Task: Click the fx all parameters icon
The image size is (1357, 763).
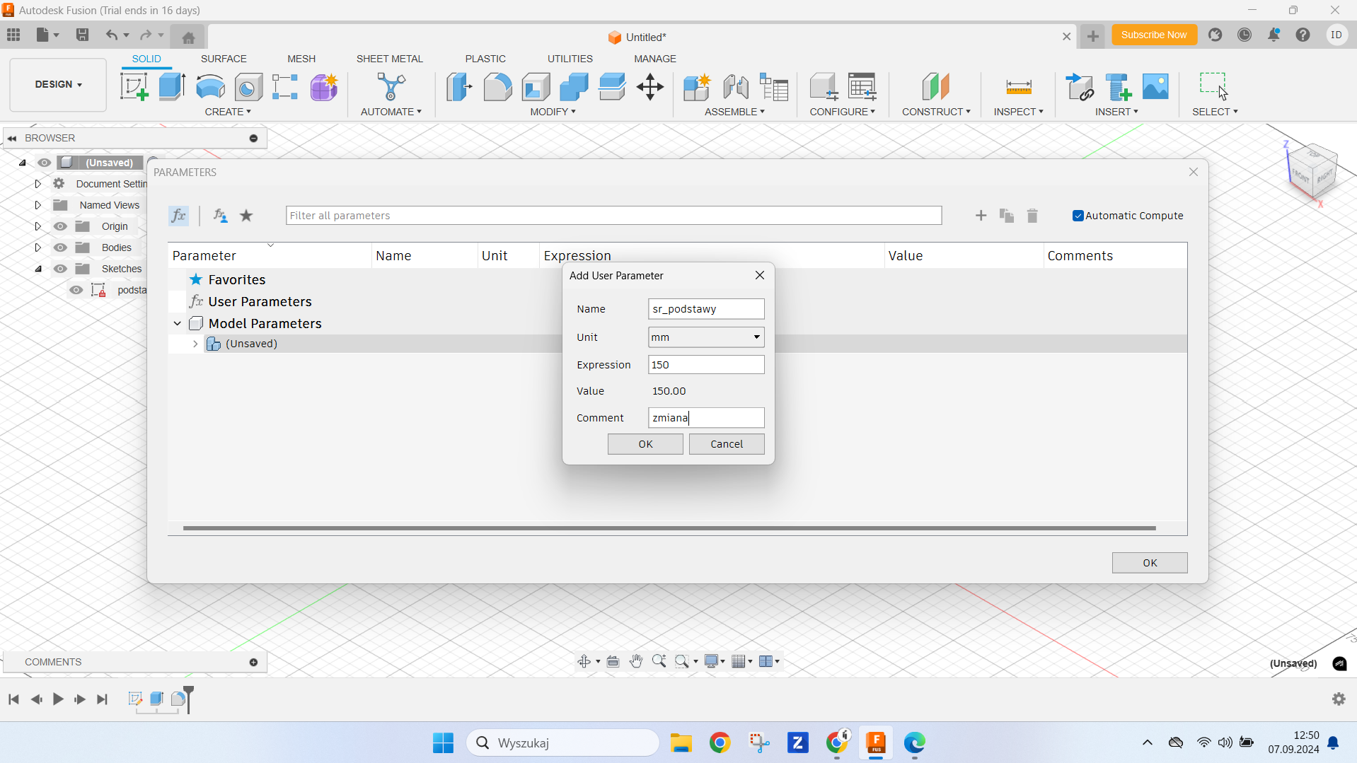Action: click(178, 216)
